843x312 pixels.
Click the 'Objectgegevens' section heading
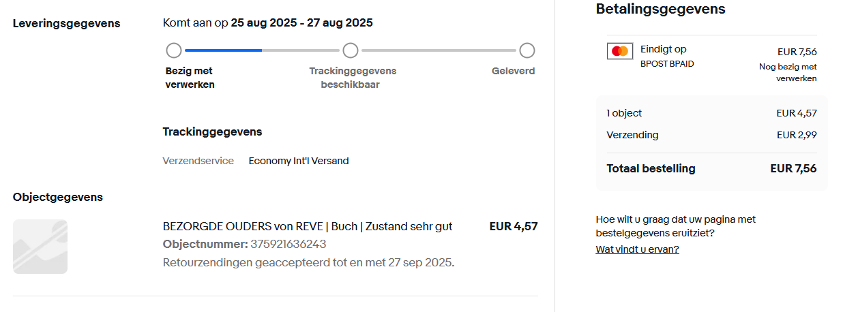[58, 197]
